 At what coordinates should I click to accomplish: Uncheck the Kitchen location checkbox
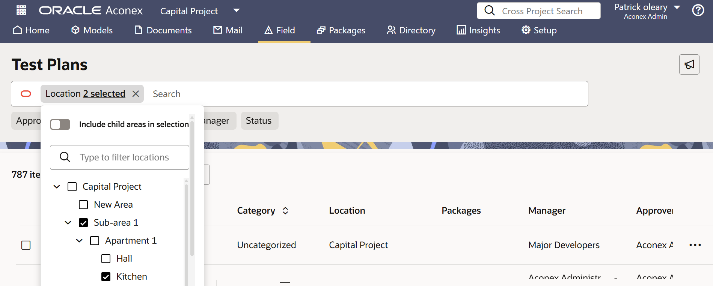106,277
